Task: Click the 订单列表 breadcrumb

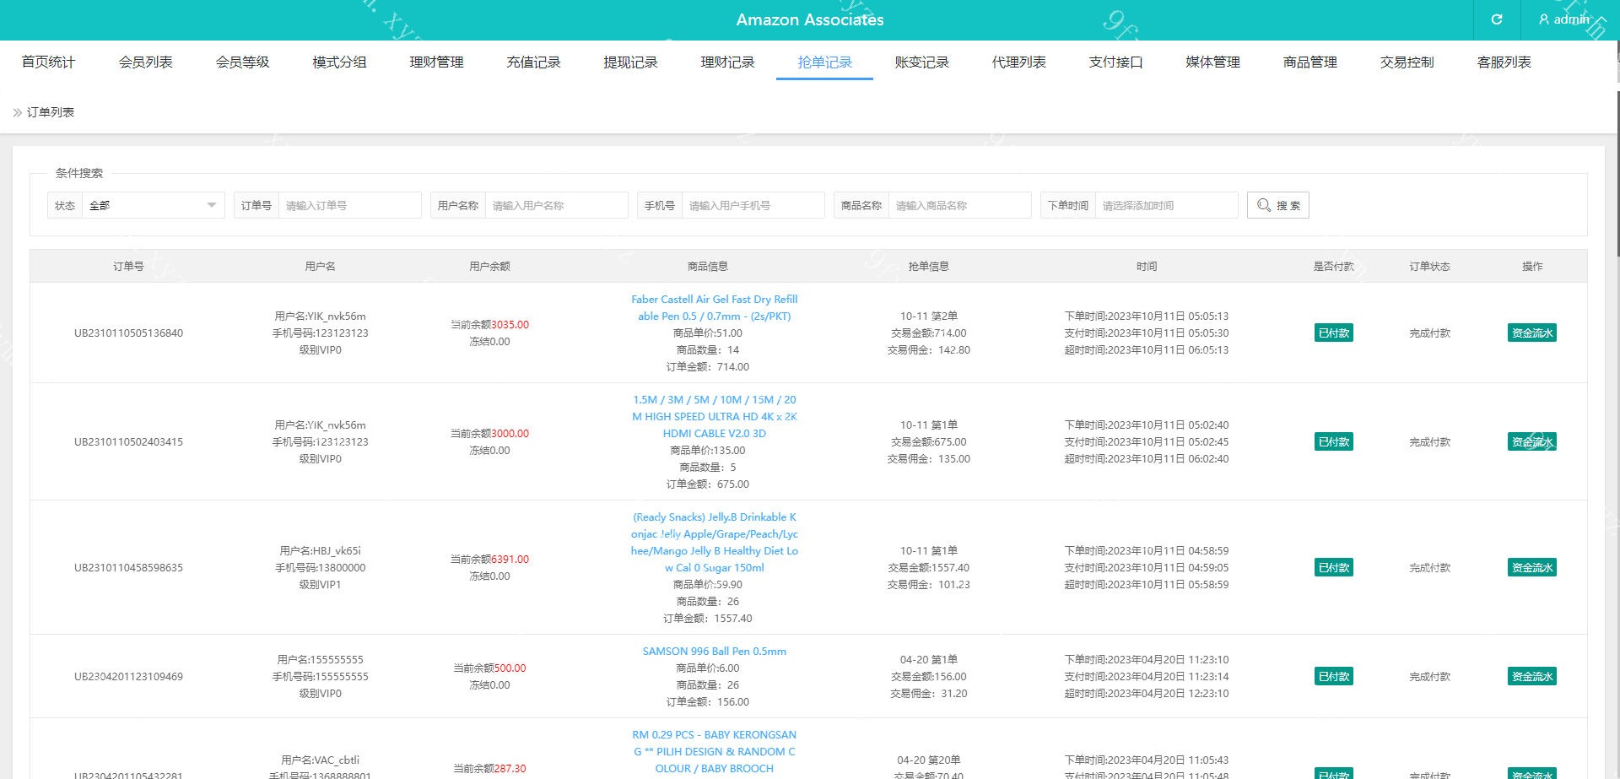Action: click(51, 112)
